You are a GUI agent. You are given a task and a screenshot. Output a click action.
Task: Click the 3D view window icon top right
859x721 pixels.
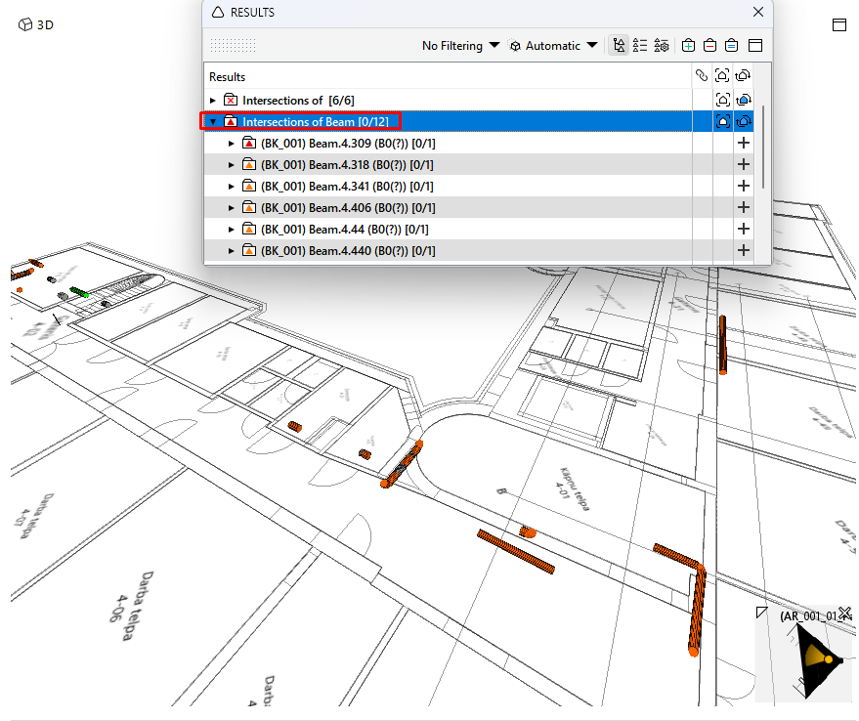(839, 24)
